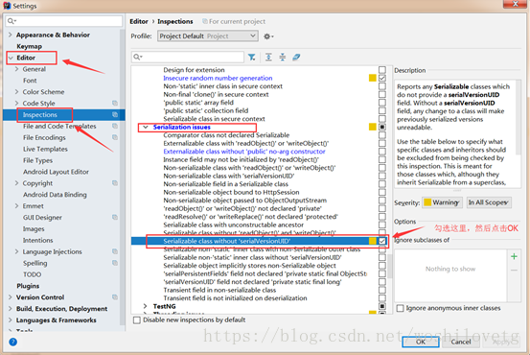This screenshot has height=355, width=530.
Task: Select Keymap in settings tree
Action: point(29,46)
